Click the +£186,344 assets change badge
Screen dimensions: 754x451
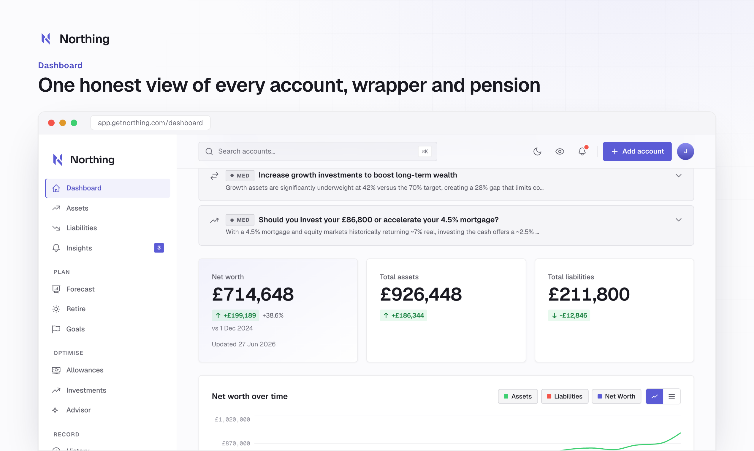(x=403, y=315)
